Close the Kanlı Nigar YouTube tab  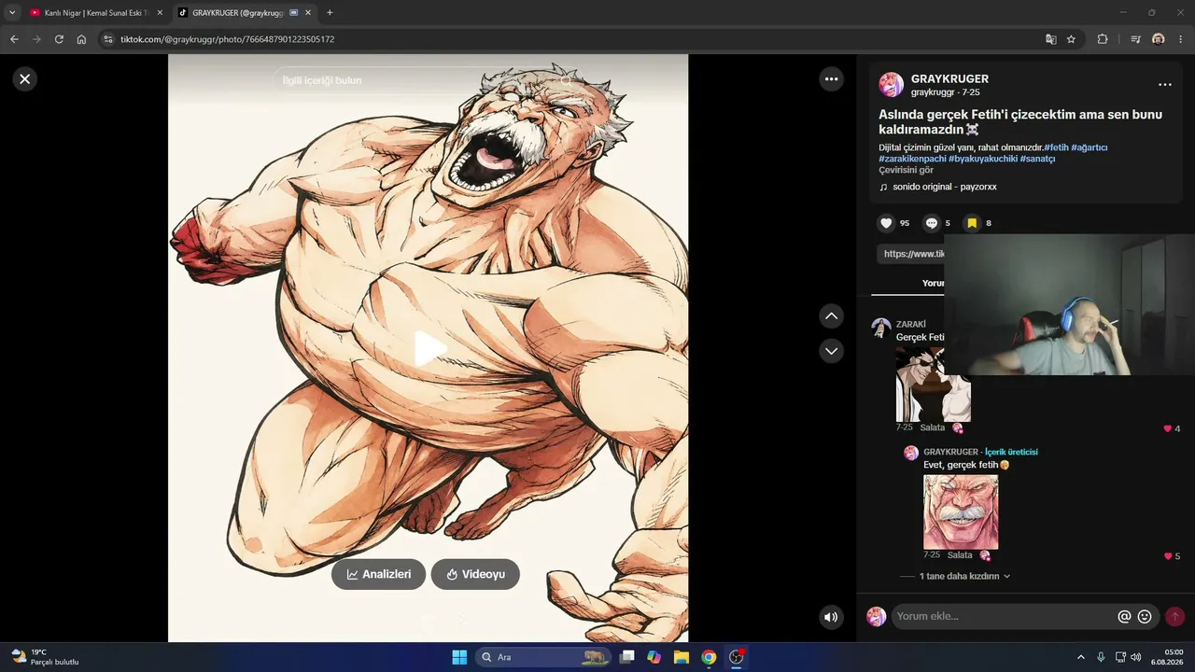160,12
